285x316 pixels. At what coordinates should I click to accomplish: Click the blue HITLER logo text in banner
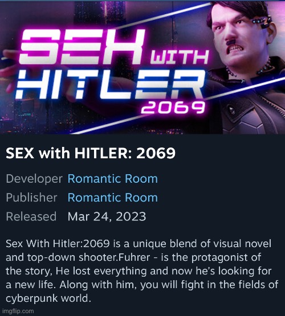[x=110, y=85]
